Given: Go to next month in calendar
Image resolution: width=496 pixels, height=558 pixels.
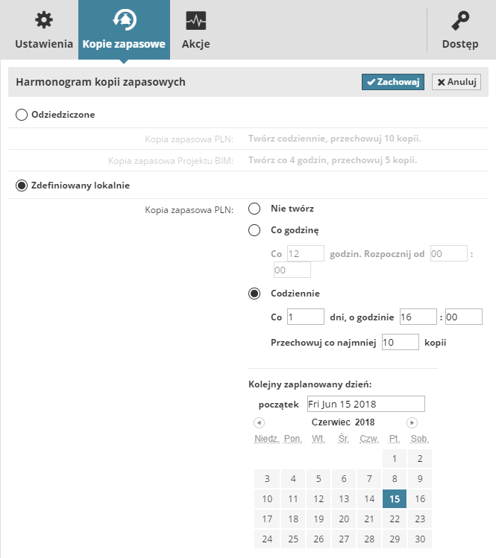Looking at the screenshot, I should (x=412, y=422).
